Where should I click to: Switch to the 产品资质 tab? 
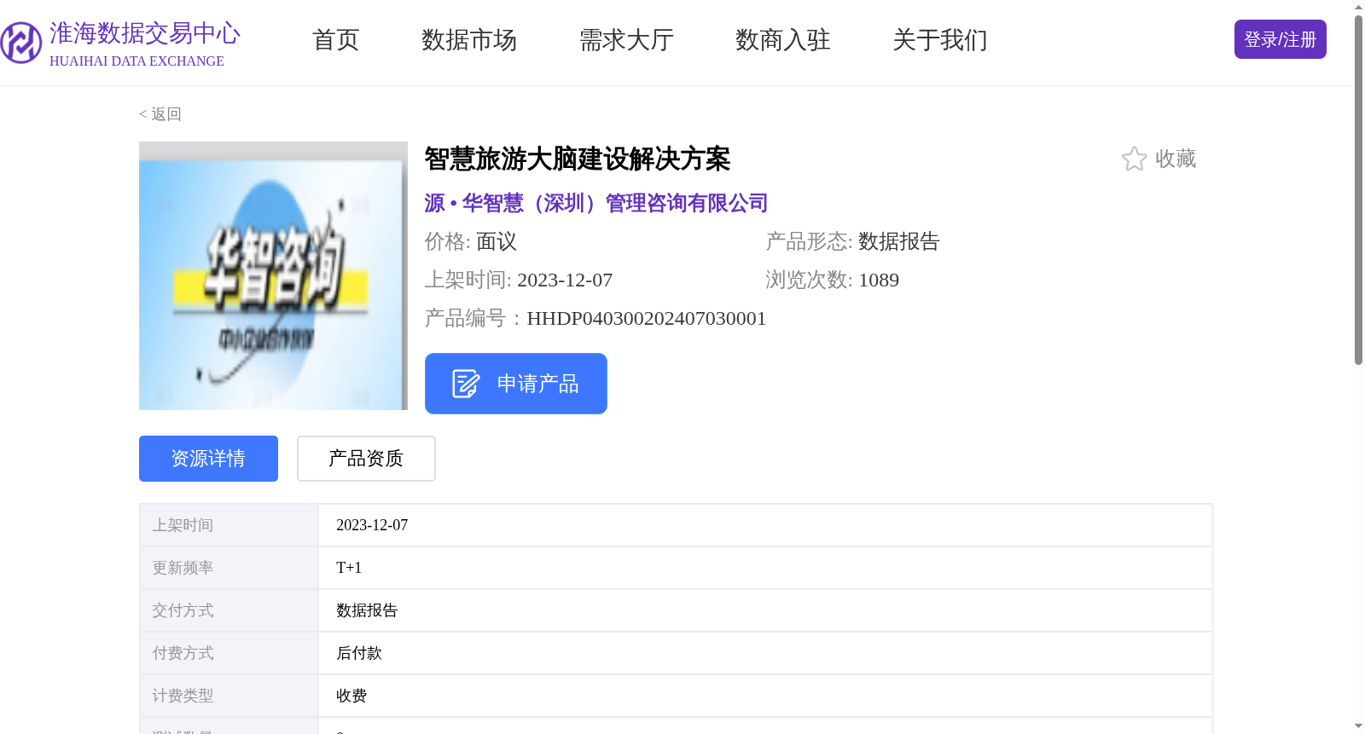point(366,459)
